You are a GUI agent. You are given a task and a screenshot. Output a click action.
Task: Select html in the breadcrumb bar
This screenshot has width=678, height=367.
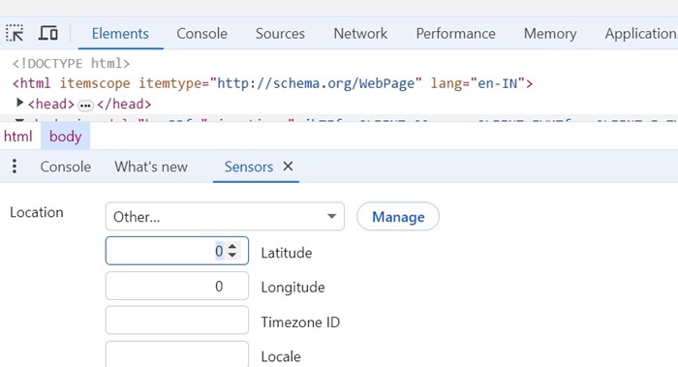coord(18,137)
